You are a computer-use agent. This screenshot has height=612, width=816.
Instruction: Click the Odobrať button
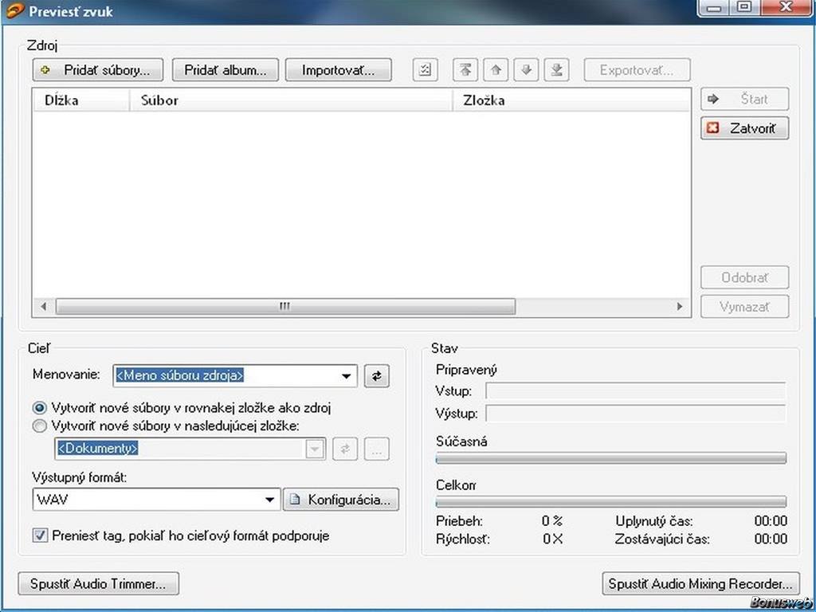point(745,277)
